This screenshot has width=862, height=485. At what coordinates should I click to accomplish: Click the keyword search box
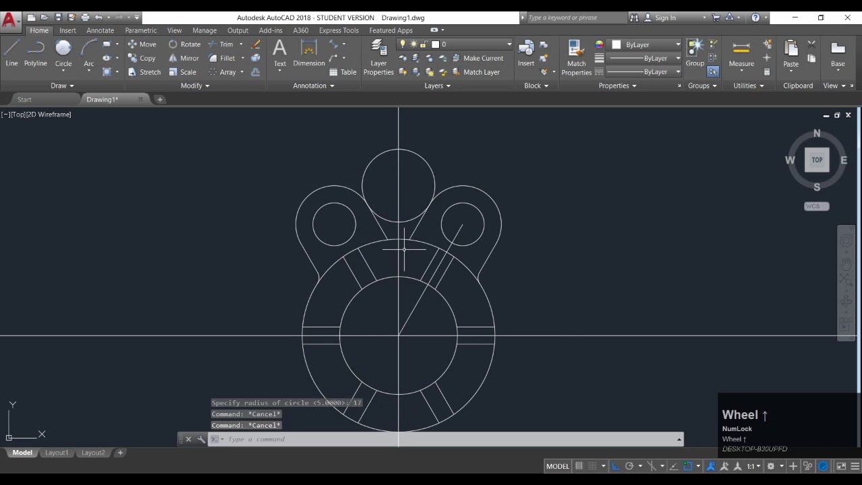[576, 18]
